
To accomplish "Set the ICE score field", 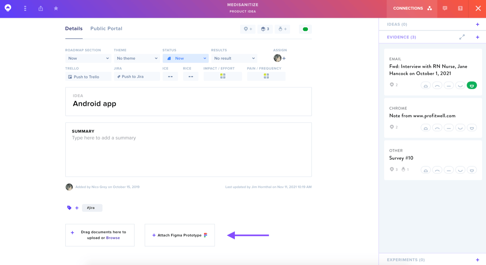I will (170, 77).
